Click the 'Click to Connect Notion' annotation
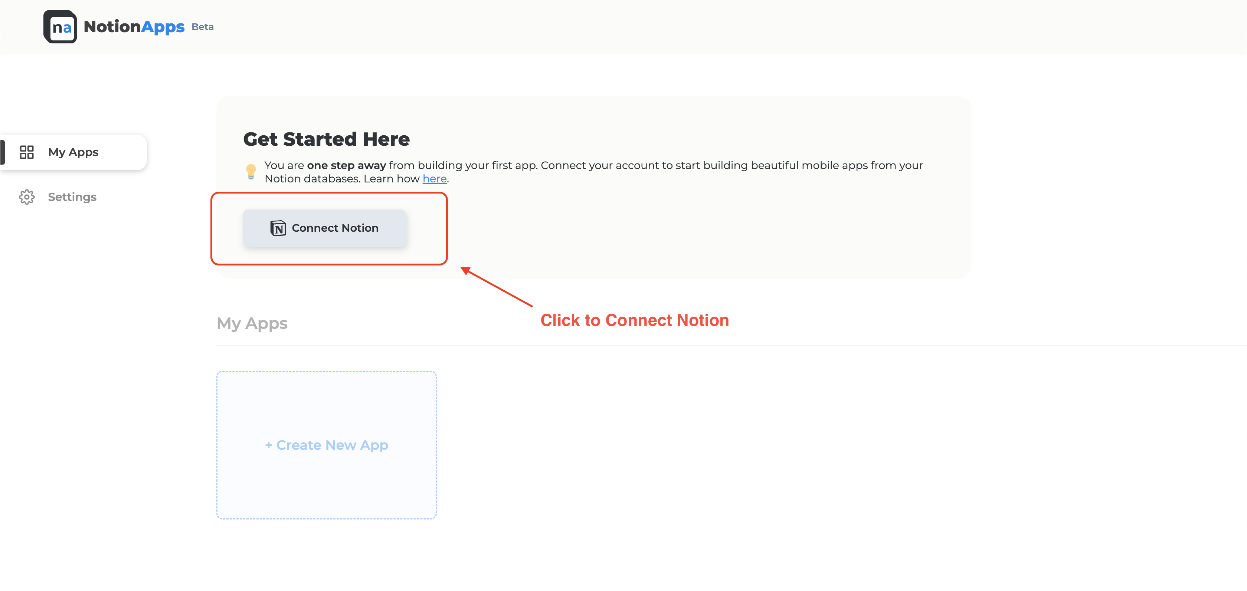This screenshot has width=1247, height=591. (634, 320)
